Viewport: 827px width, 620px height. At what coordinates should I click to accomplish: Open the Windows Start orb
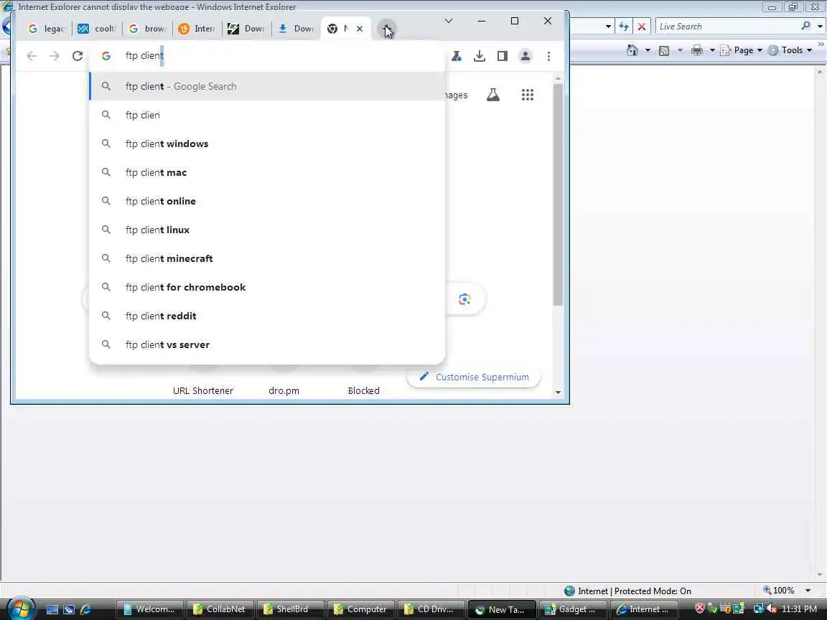coord(21,609)
